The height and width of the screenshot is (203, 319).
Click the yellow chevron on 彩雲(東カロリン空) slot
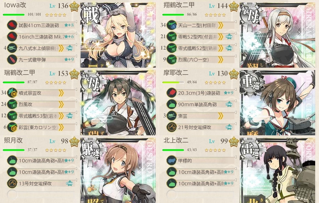coord(61,127)
